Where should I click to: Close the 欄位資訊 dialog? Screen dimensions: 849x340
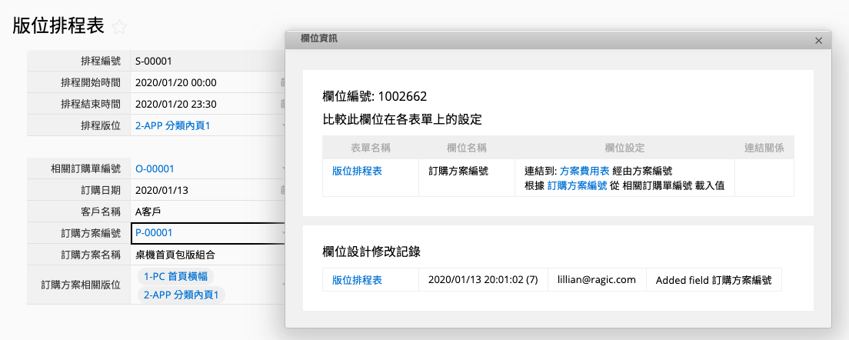[819, 41]
